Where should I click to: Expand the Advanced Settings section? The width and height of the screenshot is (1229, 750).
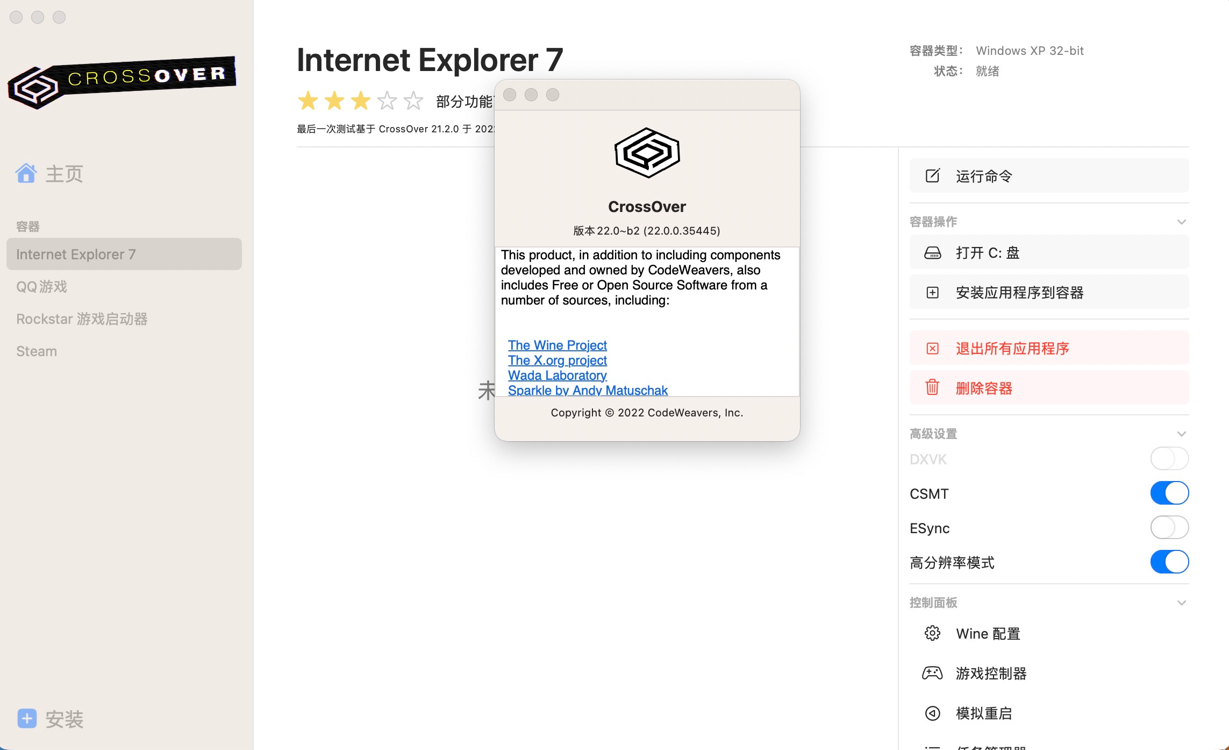coord(1182,433)
